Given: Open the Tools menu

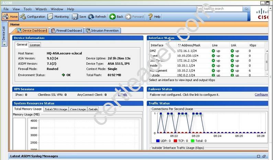Looking at the screenshot, I should click(x=28, y=9).
